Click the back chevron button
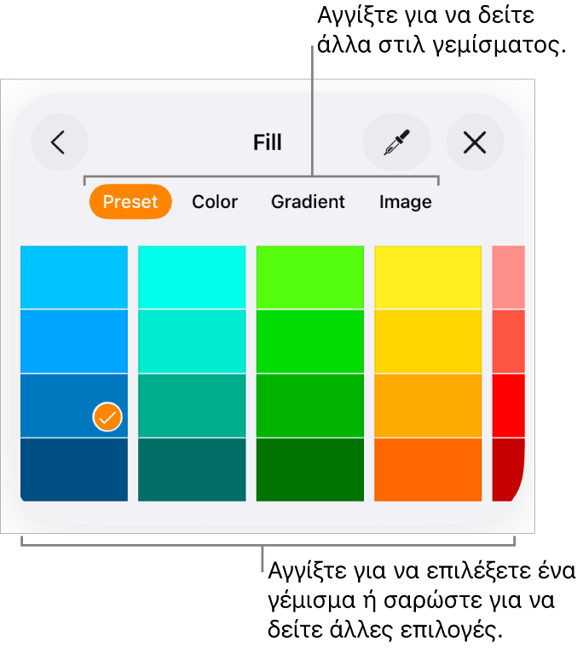The height and width of the screenshot is (649, 583). pyautogui.click(x=59, y=142)
